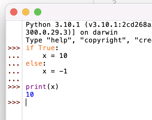
Task: Maximize the shell using the green button
Action: [x=38, y=12]
